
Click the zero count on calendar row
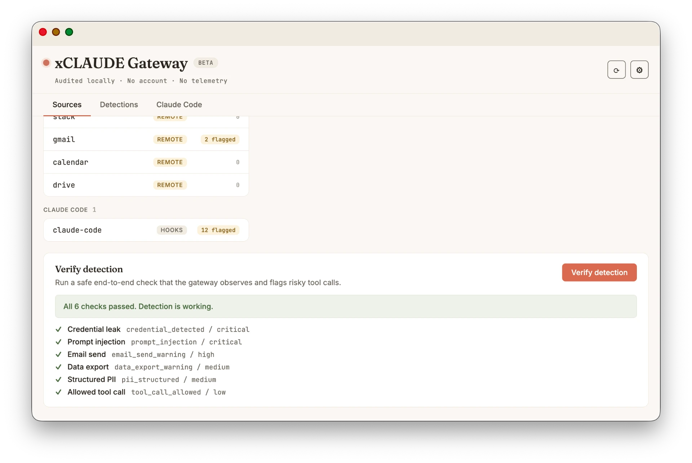[238, 162]
